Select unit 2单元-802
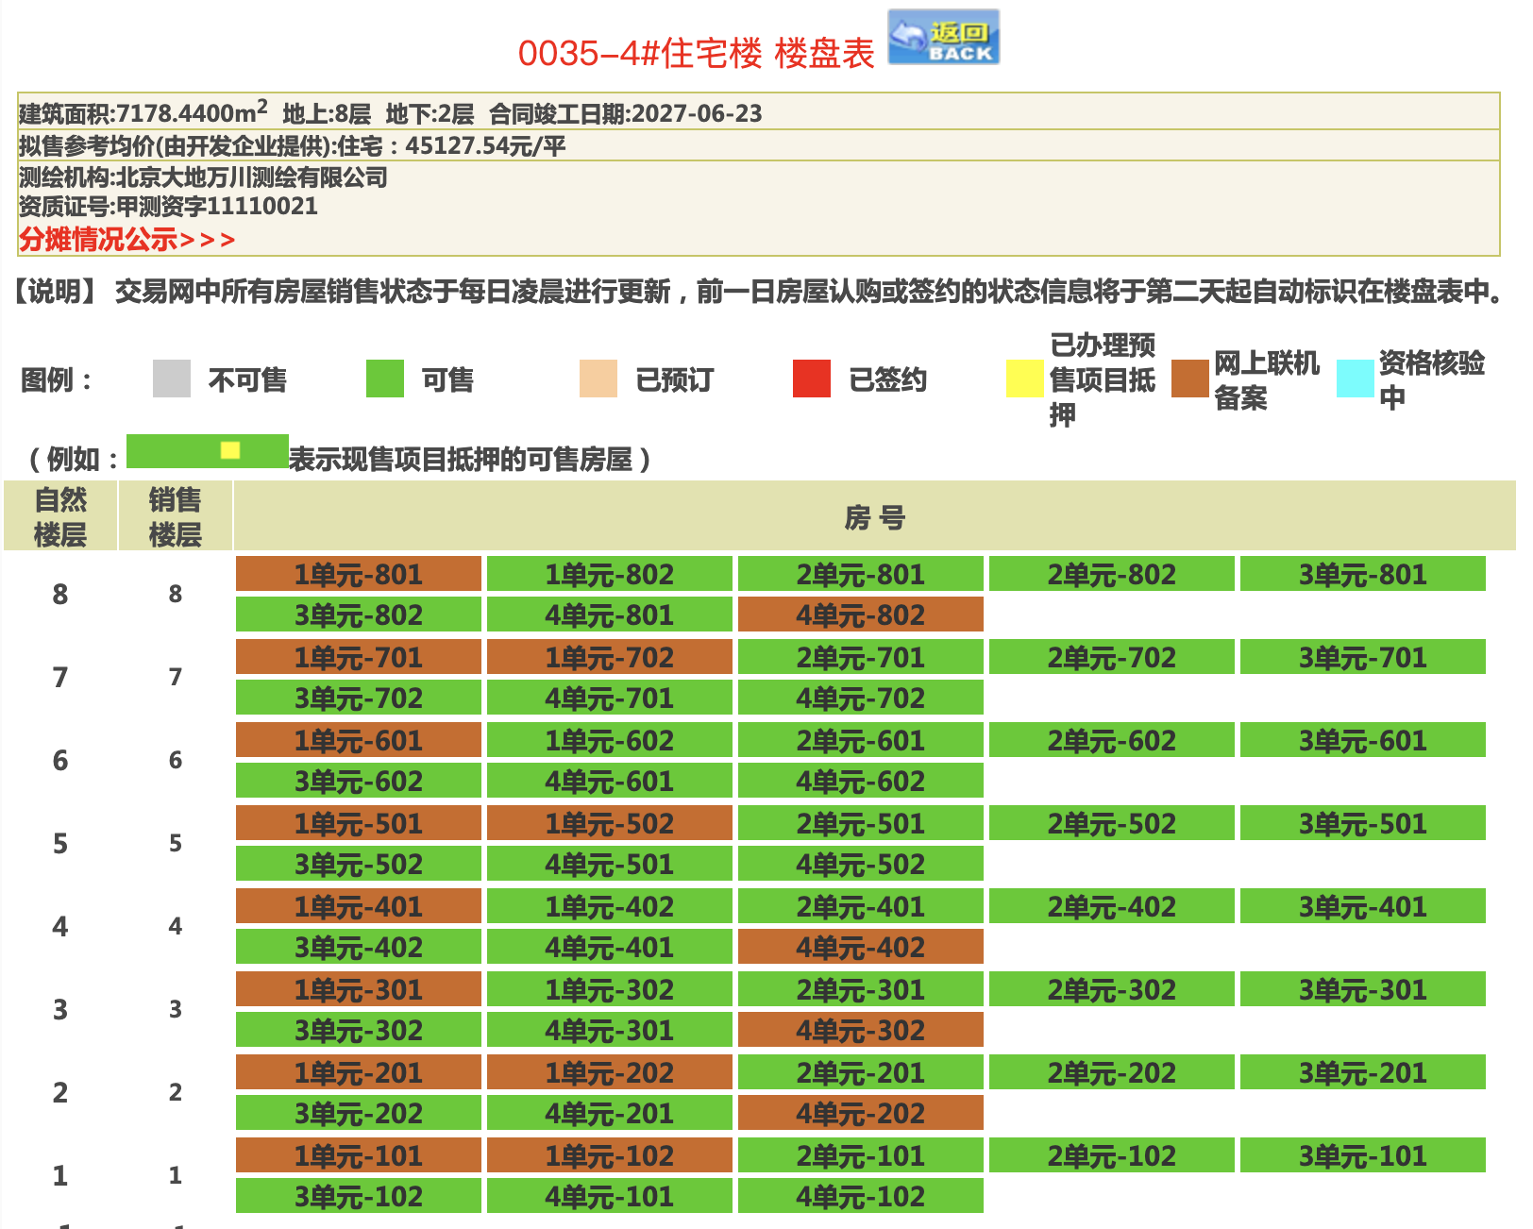Image resolution: width=1533 pixels, height=1229 pixels. coord(1111,574)
